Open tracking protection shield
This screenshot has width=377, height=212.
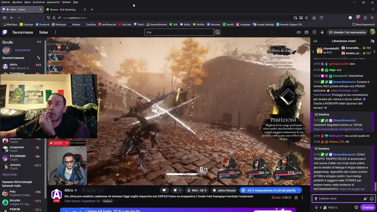[x=49, y=18]
